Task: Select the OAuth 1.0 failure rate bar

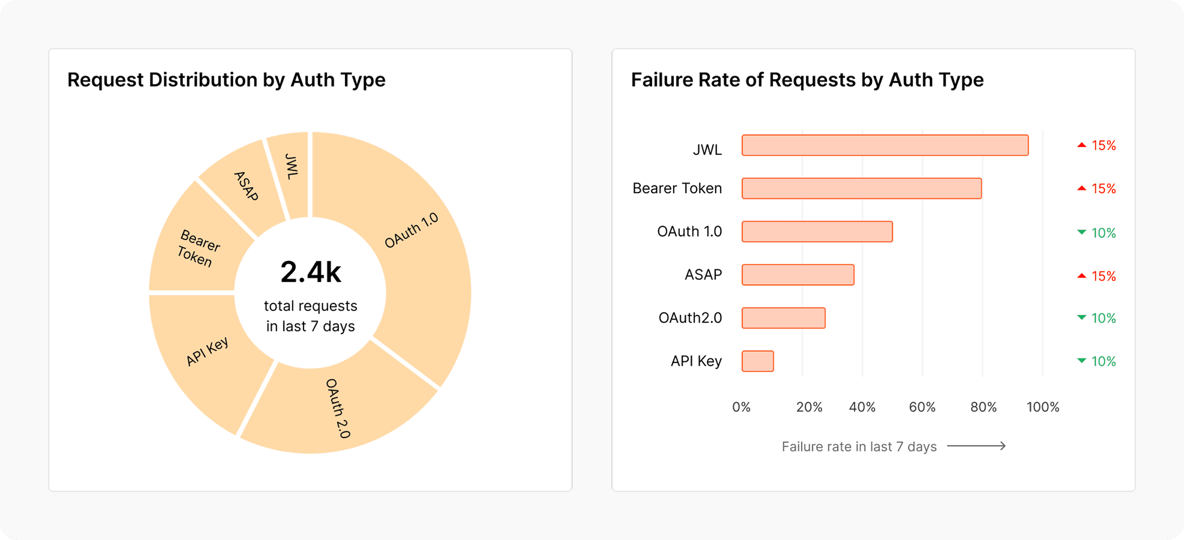Action: point(817,232)
